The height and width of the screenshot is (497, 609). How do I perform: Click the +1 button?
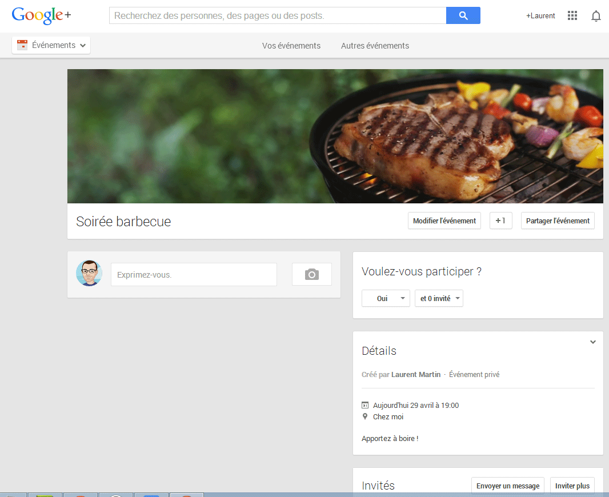point(500,221)
